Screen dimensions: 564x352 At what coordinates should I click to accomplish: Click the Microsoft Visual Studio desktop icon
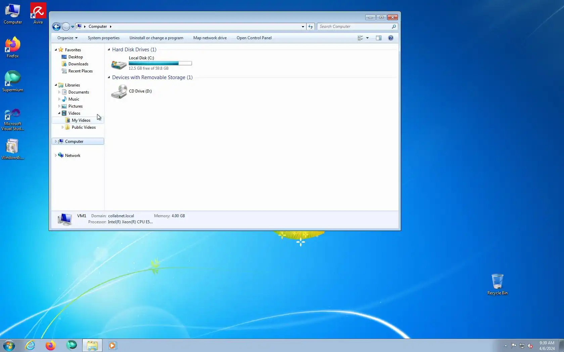tap(12, 120)
